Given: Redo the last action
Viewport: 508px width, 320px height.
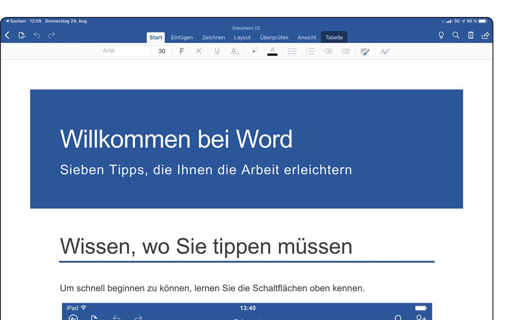Looking at the screenshot, I should pos(51,35).
